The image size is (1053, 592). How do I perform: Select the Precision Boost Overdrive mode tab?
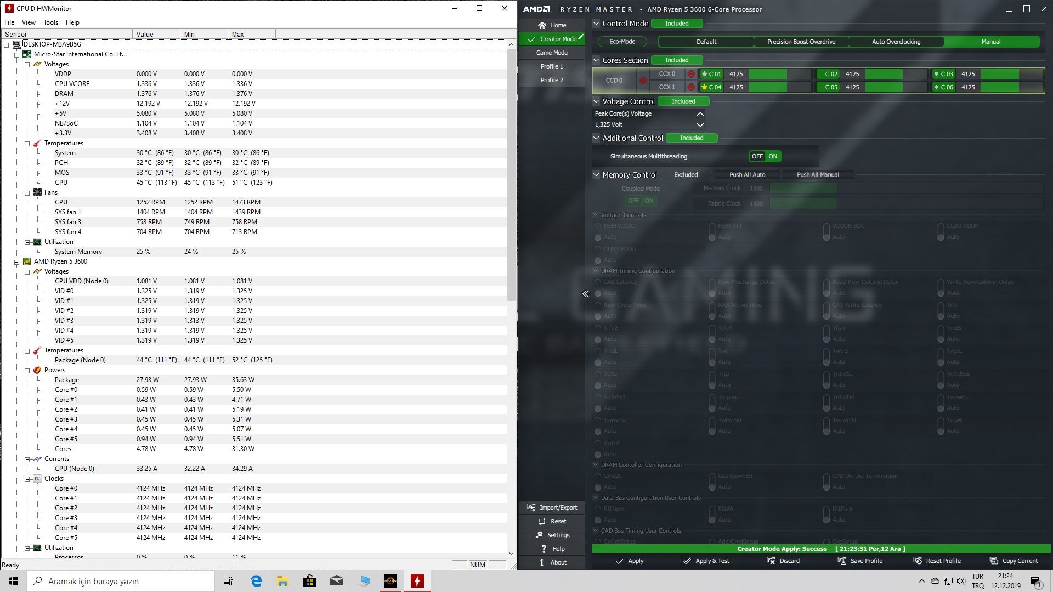pyautogui.click(x=801, y=42)
